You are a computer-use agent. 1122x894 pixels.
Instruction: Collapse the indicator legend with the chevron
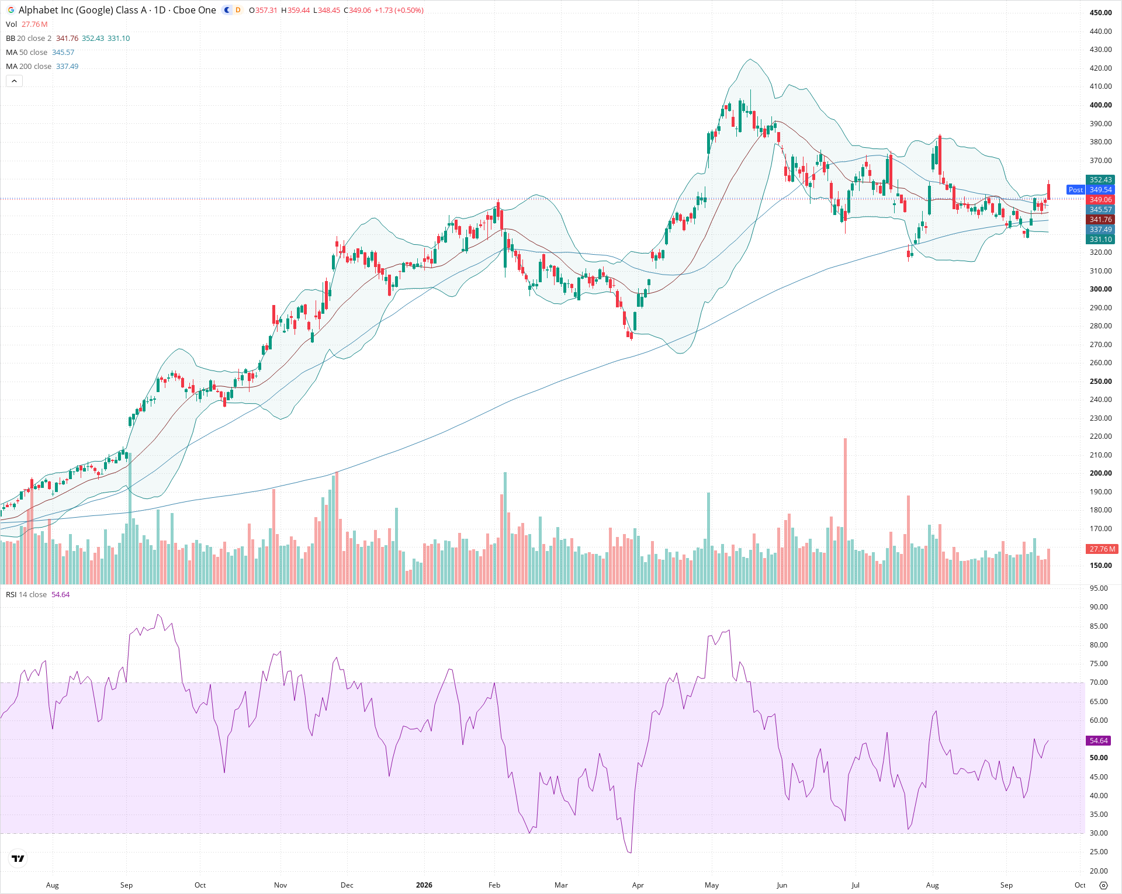click(x=14, y=81)
